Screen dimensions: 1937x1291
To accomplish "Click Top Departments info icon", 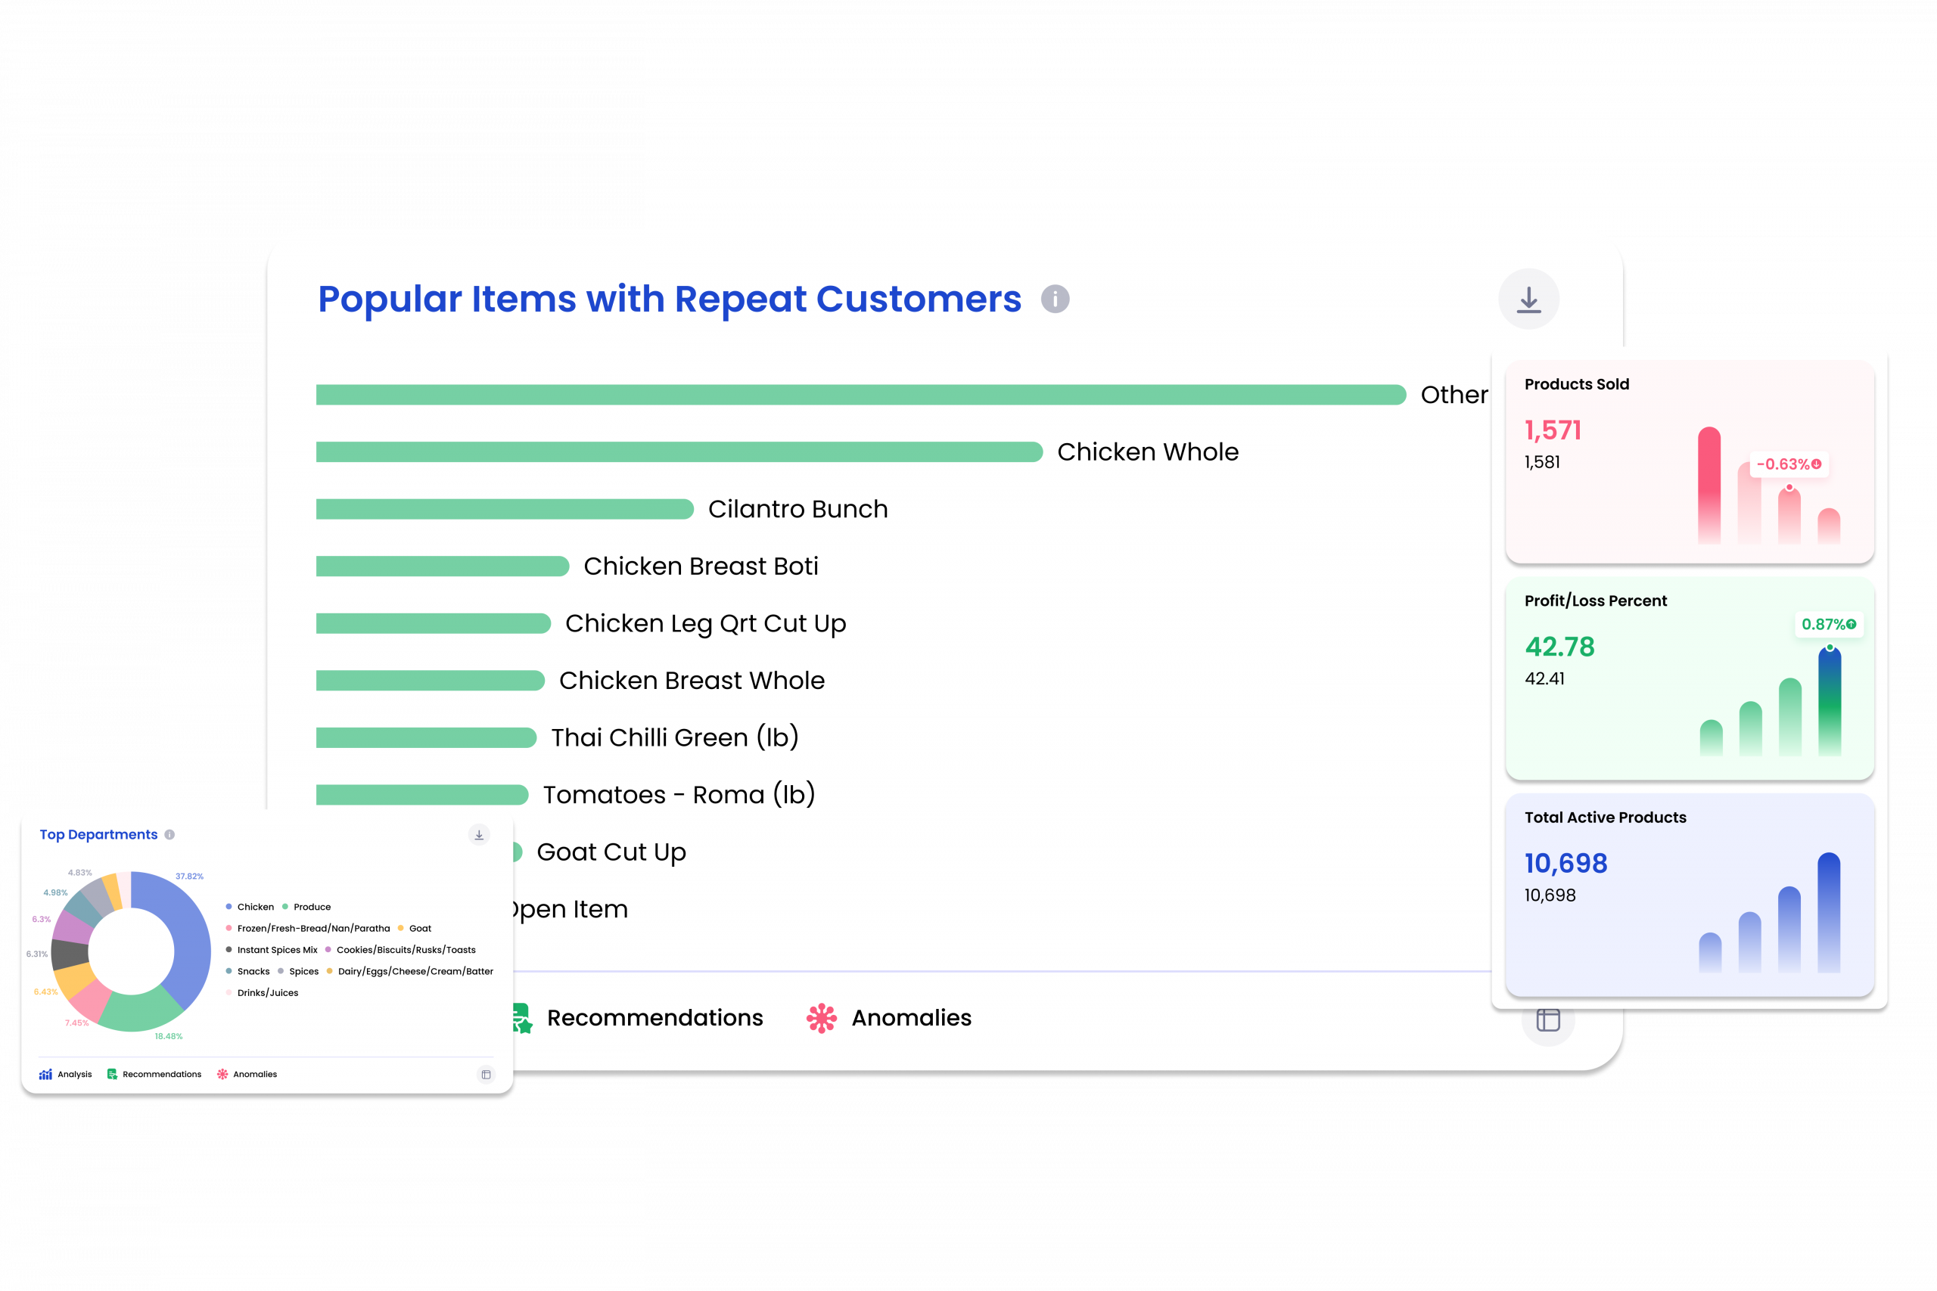I will [169, 835].
